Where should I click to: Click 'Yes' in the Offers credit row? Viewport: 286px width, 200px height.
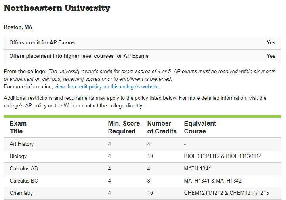pos(271,42)
